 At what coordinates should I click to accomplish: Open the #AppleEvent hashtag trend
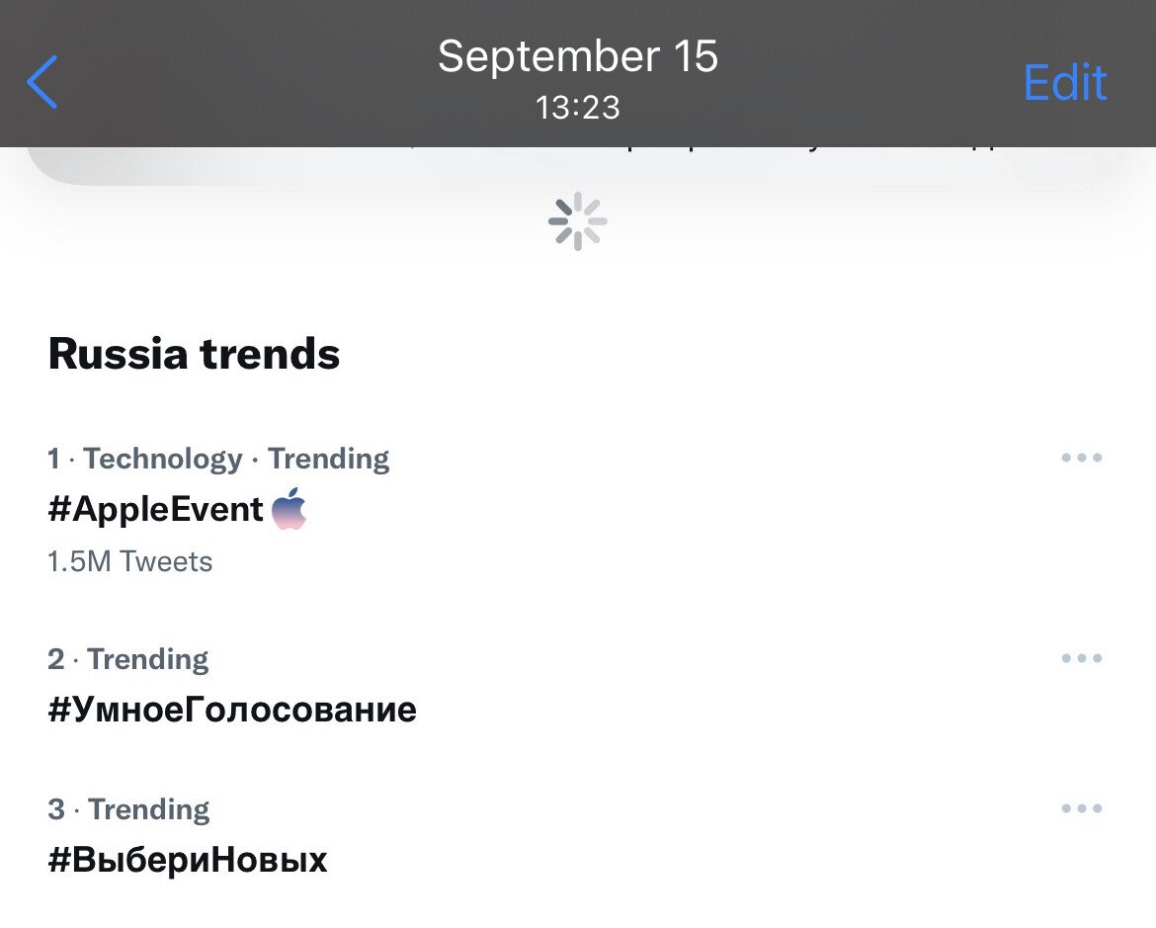coord(155,510)
